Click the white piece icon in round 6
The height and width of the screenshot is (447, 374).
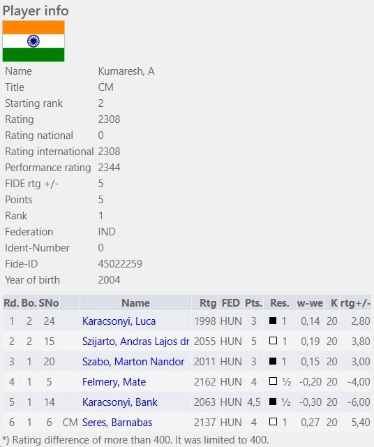(273, 422)
